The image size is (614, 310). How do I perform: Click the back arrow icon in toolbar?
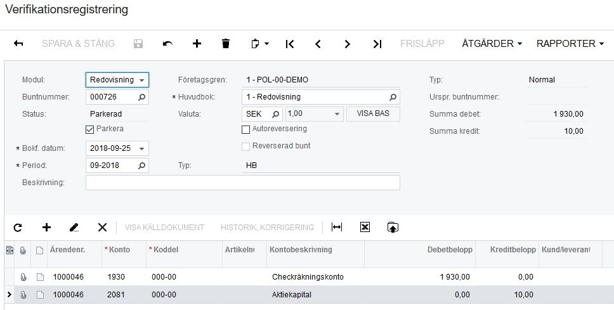(x=18, y=44)
